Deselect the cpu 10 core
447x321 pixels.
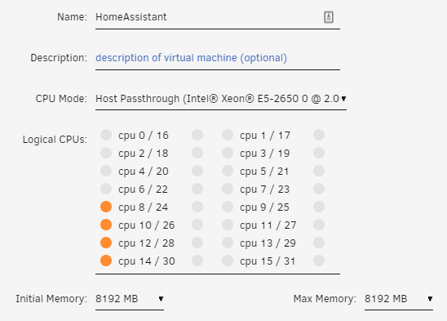pos(106,225)
